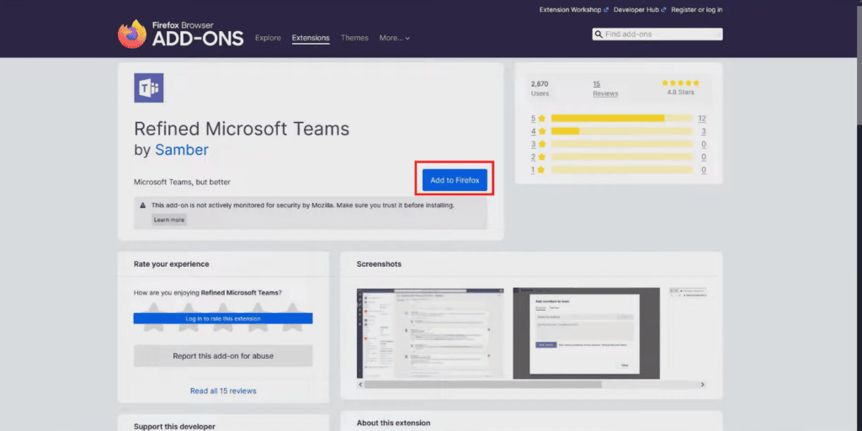Click the About this extension heading
This screenshot has width=862, height=431.
[394, 423]
